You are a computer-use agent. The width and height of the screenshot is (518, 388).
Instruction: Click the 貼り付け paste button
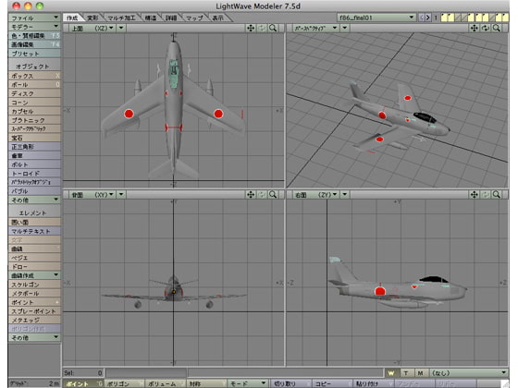373,383
